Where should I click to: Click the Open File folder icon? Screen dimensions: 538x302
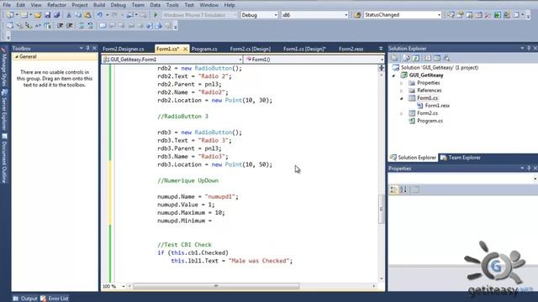click(x=38, y=15)
